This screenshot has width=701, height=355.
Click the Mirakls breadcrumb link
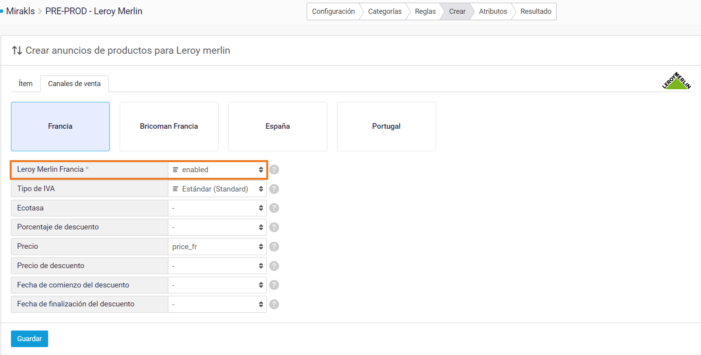[x=21, y=11]
